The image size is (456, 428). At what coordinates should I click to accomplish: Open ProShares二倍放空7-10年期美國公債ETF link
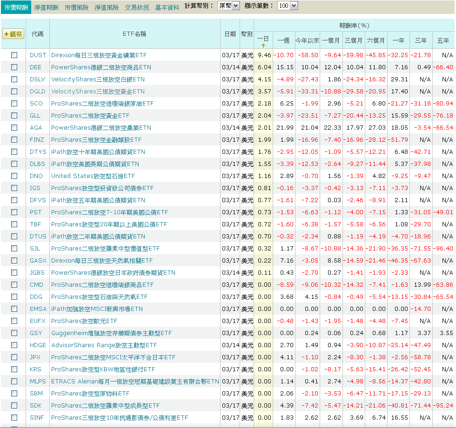pos(110,212)
